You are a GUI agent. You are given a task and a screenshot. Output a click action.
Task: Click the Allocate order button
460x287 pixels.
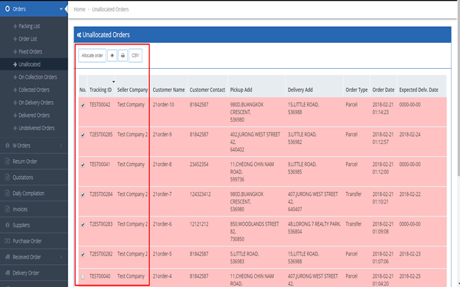[x=92, y=55]
